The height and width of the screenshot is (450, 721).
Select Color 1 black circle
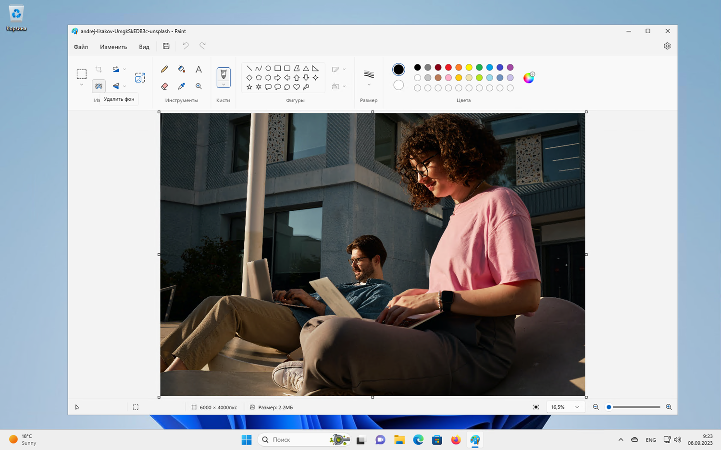point(398,70)
